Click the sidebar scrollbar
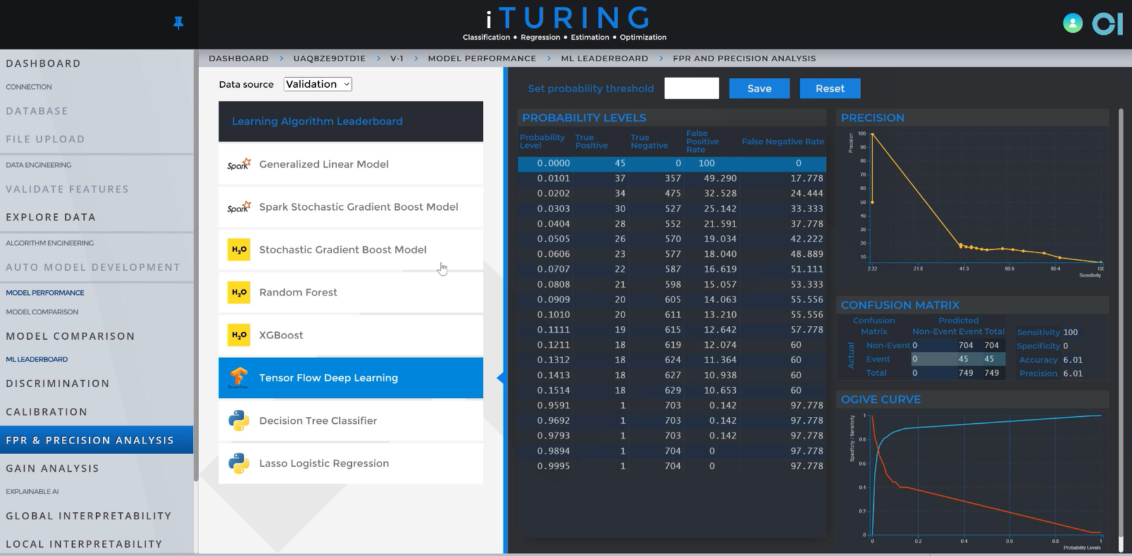The width and height of the screenshot is (1132, 556). 196,266
